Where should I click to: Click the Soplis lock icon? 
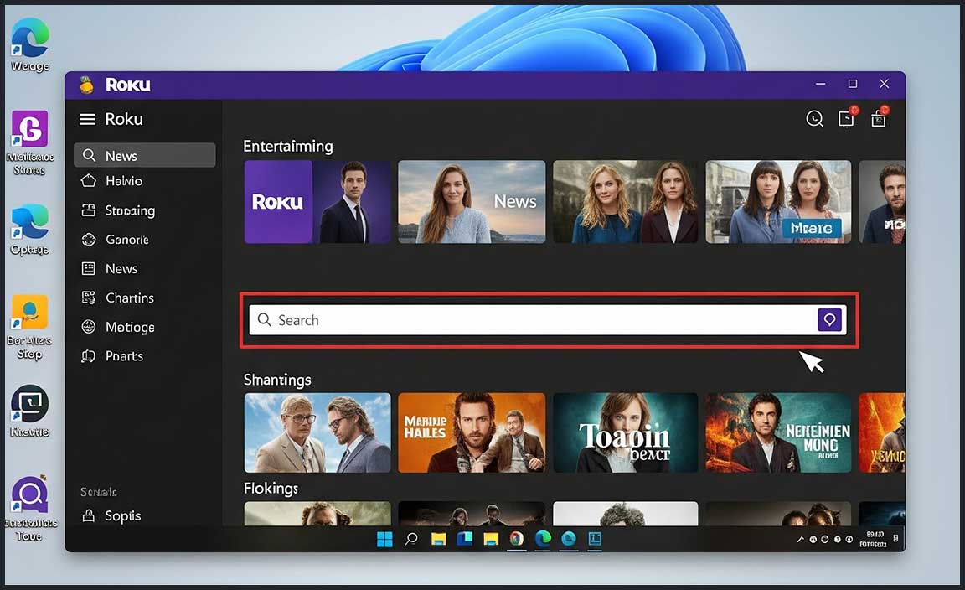pyautogui.click(x=89, y=515)
